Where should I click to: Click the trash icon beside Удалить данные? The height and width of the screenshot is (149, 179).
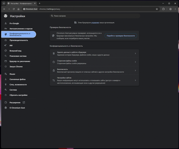tap(54, 54)
